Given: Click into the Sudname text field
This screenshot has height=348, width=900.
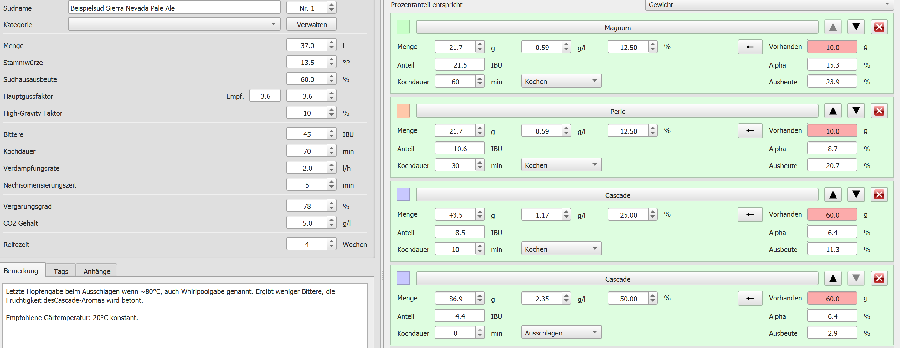Looking at the screenshot, I should coord(174,8).
